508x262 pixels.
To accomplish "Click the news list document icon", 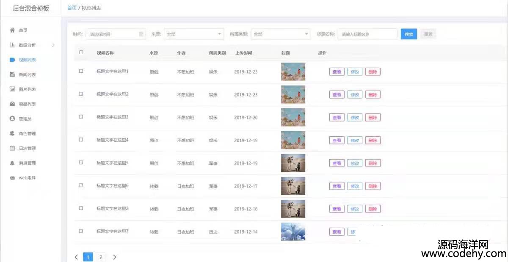I will point(12,74).
